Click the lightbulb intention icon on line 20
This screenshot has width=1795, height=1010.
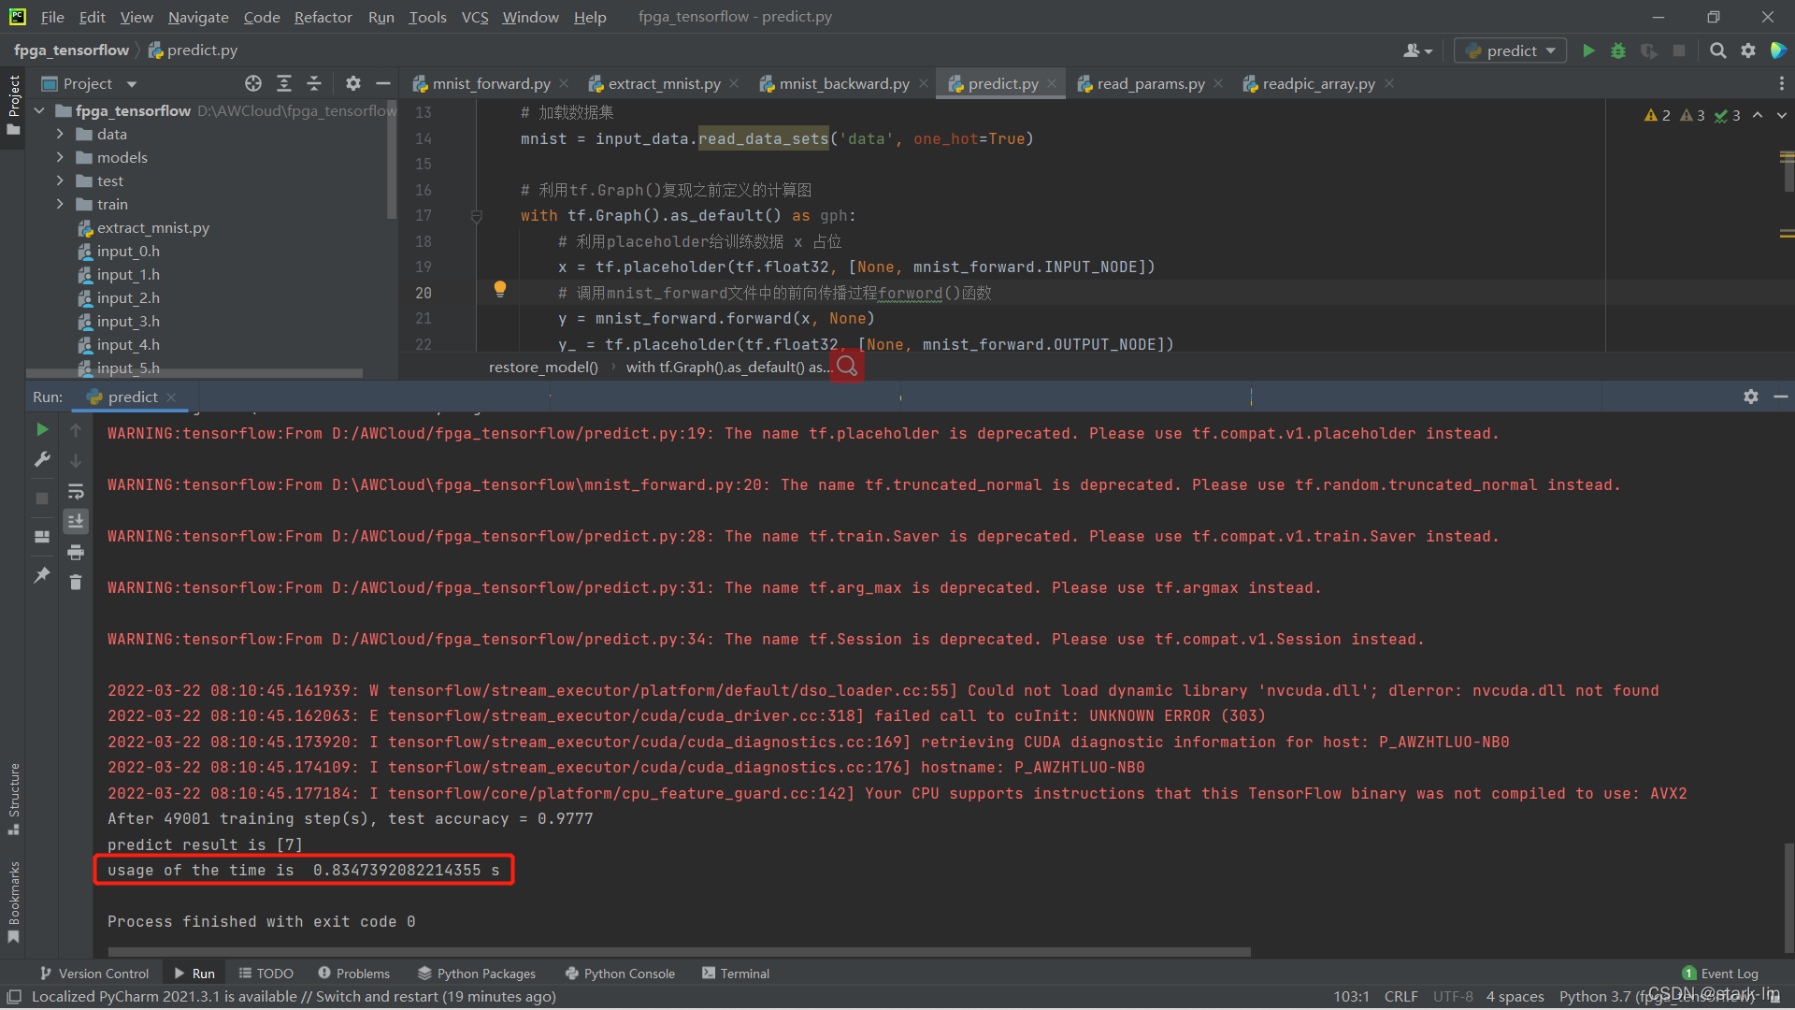500,289
